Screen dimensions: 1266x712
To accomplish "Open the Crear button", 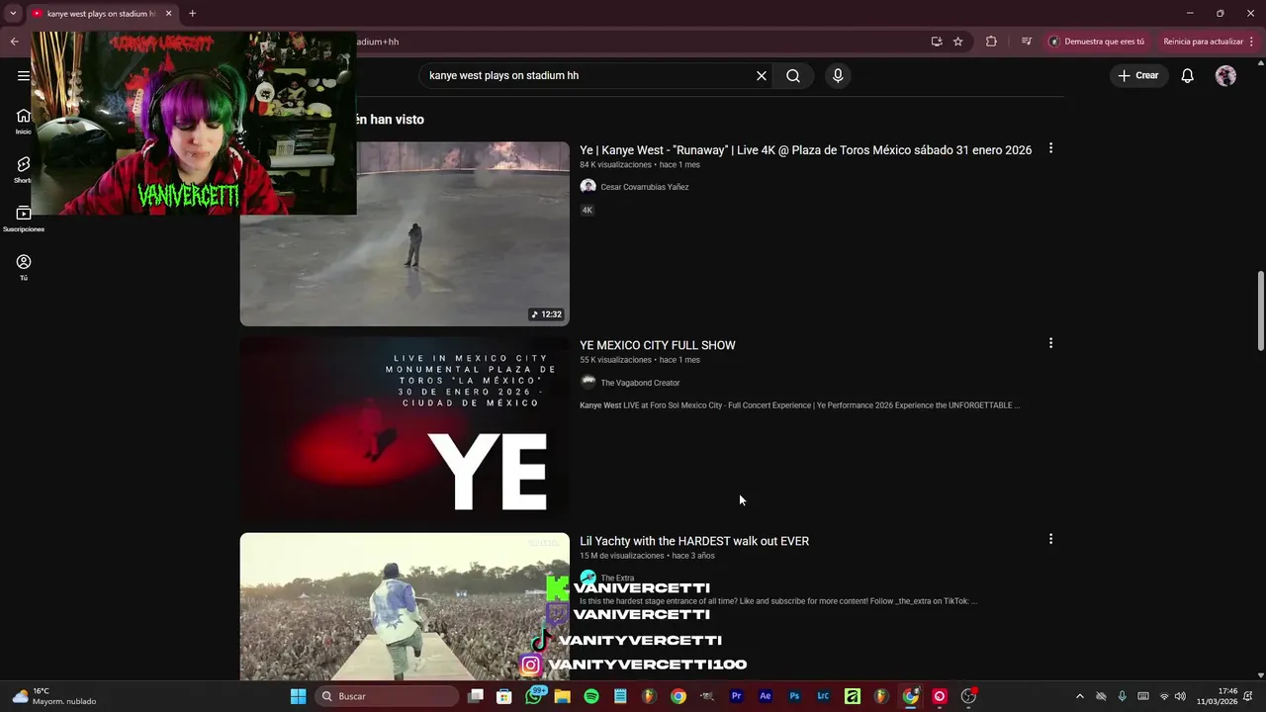I will pyautogui.click(x=1138, y=76).
